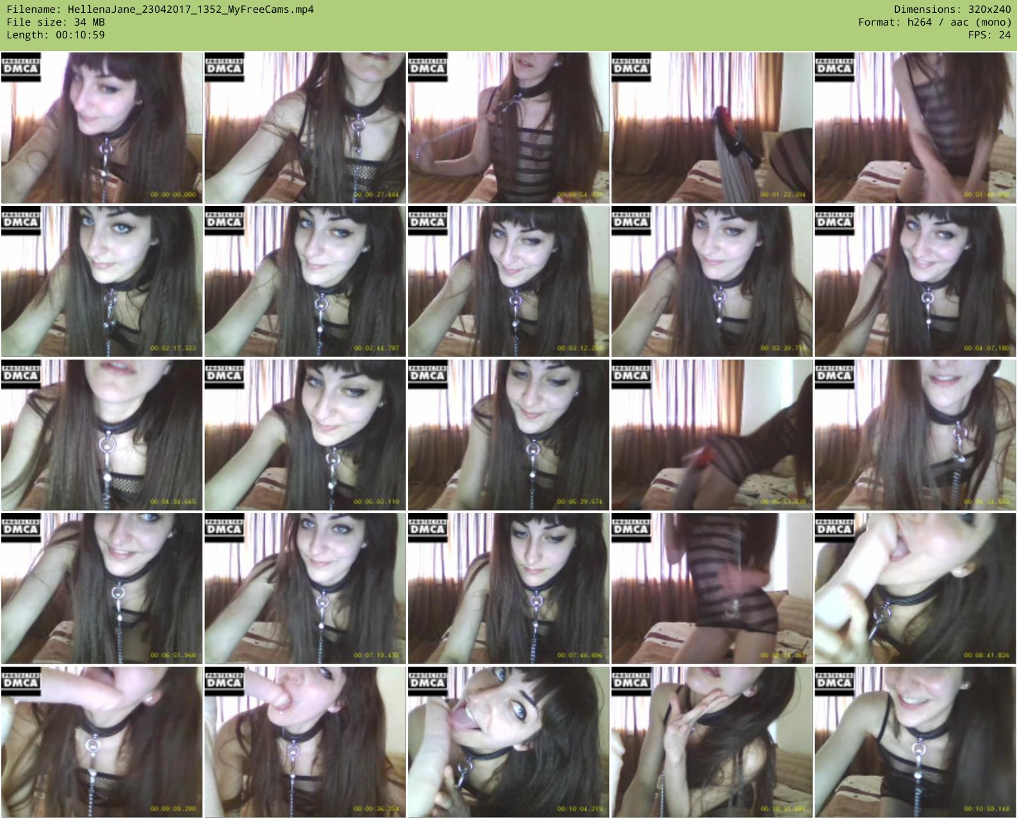Click the frame stamped 00:01:22
The width and height of the screenshot is (1017, 819).
click(x=712, y=128)
